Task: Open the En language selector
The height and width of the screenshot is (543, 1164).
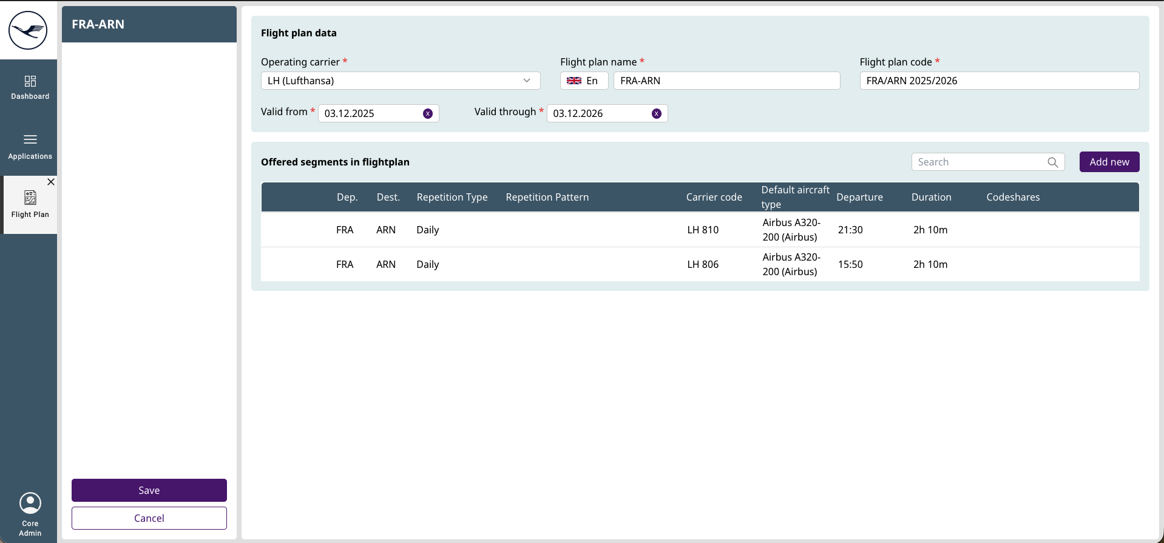Action: click(x=584, y=81)
